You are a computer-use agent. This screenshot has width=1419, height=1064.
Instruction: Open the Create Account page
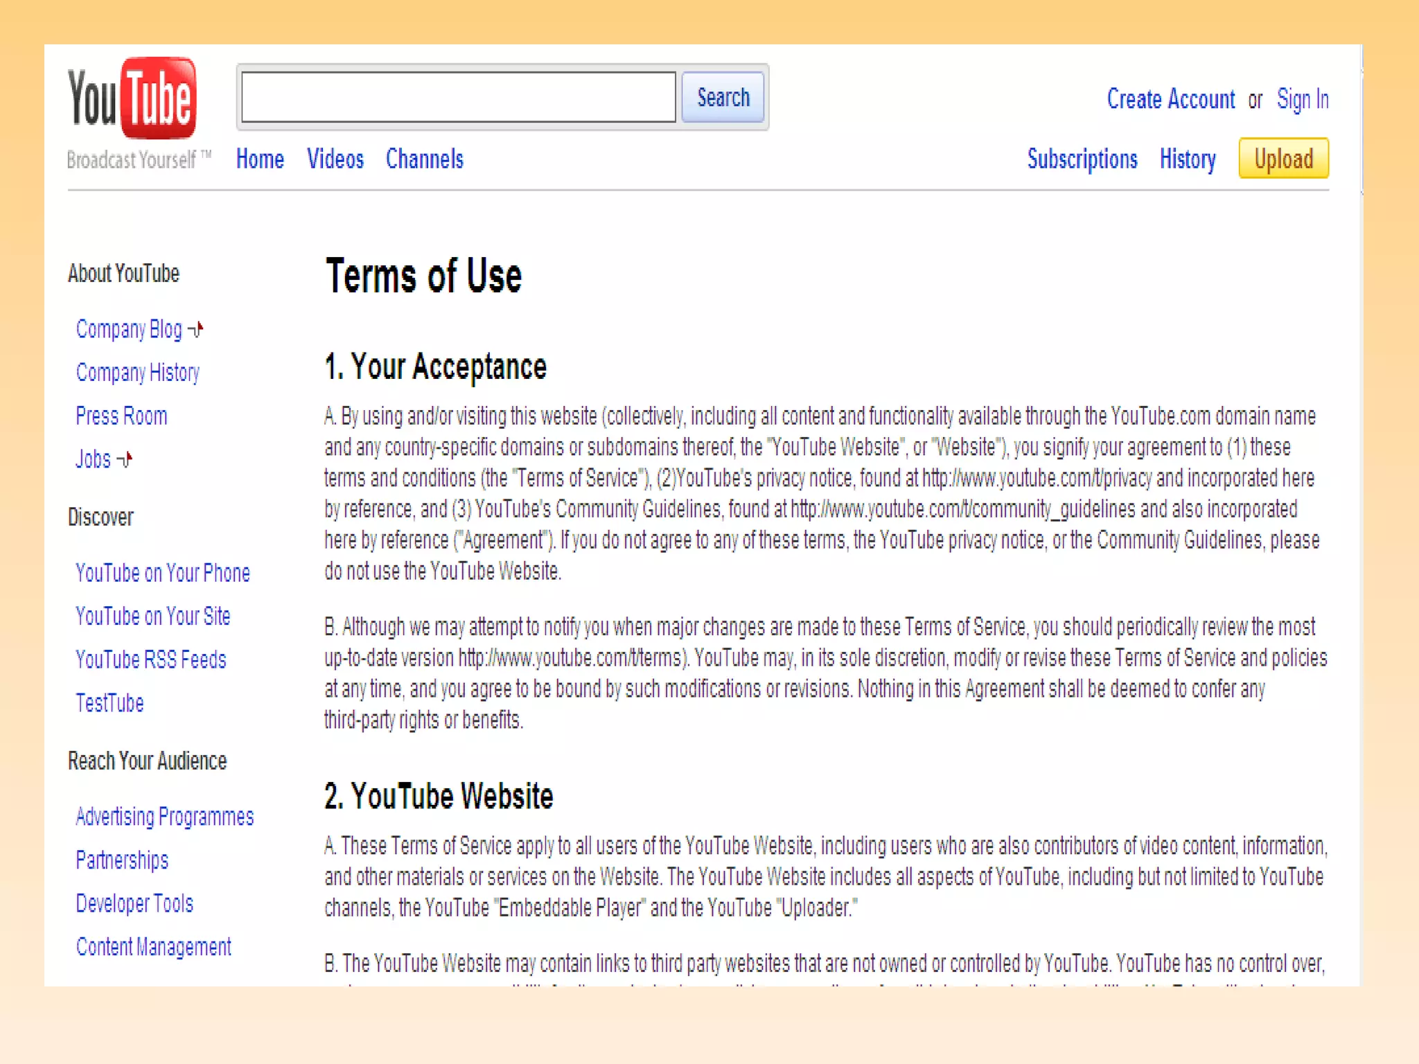tap(1171, 98)
